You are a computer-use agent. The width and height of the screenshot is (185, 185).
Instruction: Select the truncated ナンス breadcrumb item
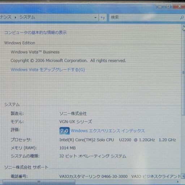coord(6,17)
